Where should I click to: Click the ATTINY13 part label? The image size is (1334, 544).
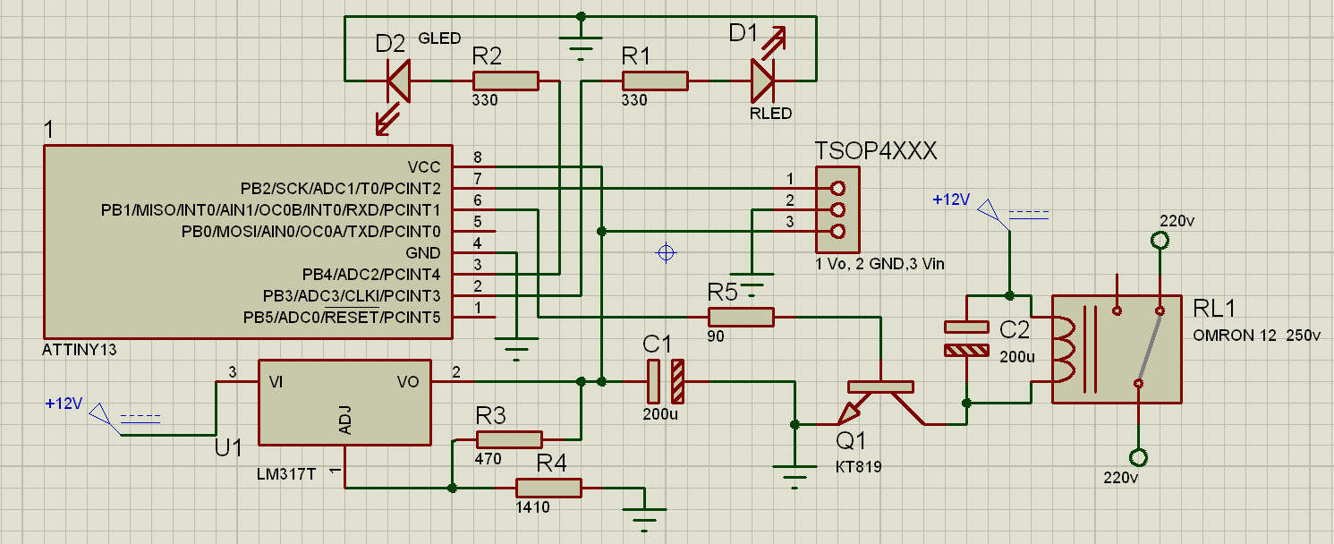pyautogui.click(x=80, y=351)
